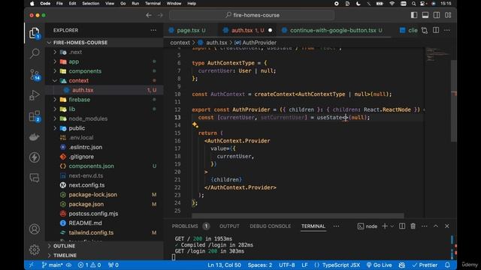Image resolution: width=481 pixels, height=270 pixels.
Task: Open the Manage gear settings icon
Action: coord(35,250)
